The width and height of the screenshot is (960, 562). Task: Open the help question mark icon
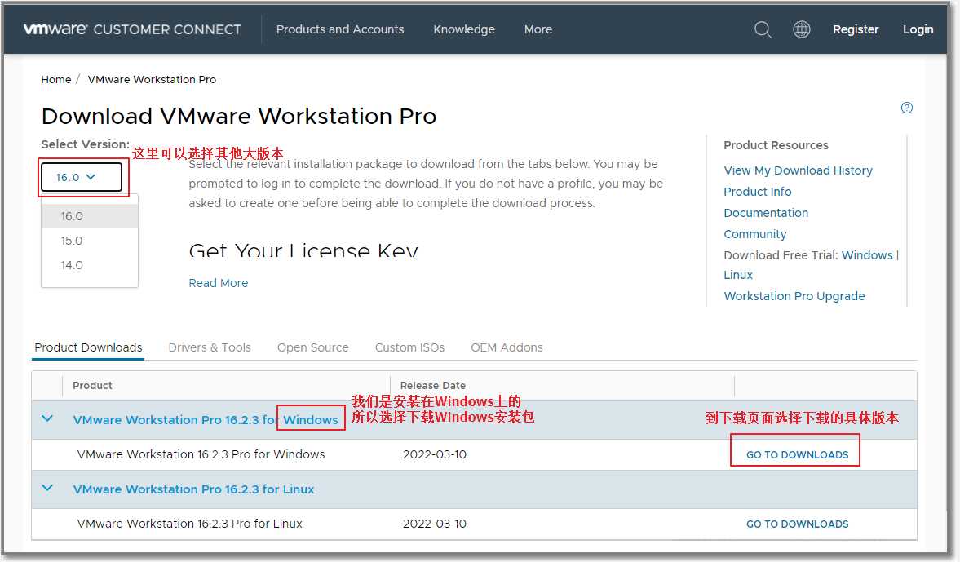(x=907, y=108)
